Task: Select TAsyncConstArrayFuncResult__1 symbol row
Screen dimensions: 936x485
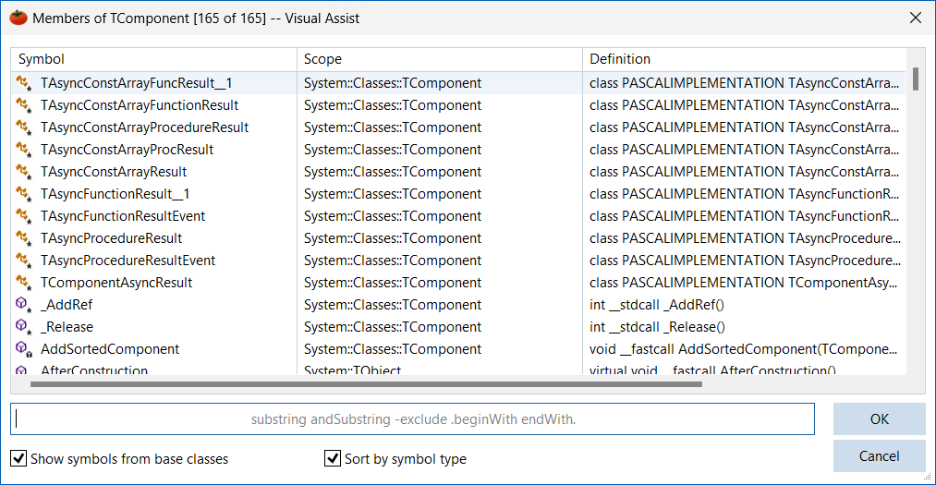Action: pyautogui.click(x=458, y=83)
